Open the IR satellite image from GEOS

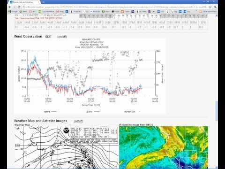[164, 147]
